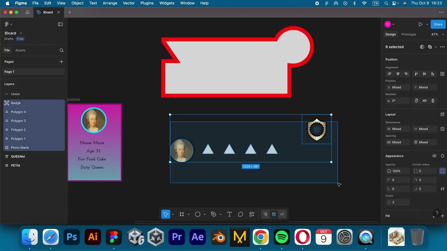The height and width of the screenshot is (251, 447).
Task: Toggle sidebar collapse icon
Action: (x=60, y=24)
